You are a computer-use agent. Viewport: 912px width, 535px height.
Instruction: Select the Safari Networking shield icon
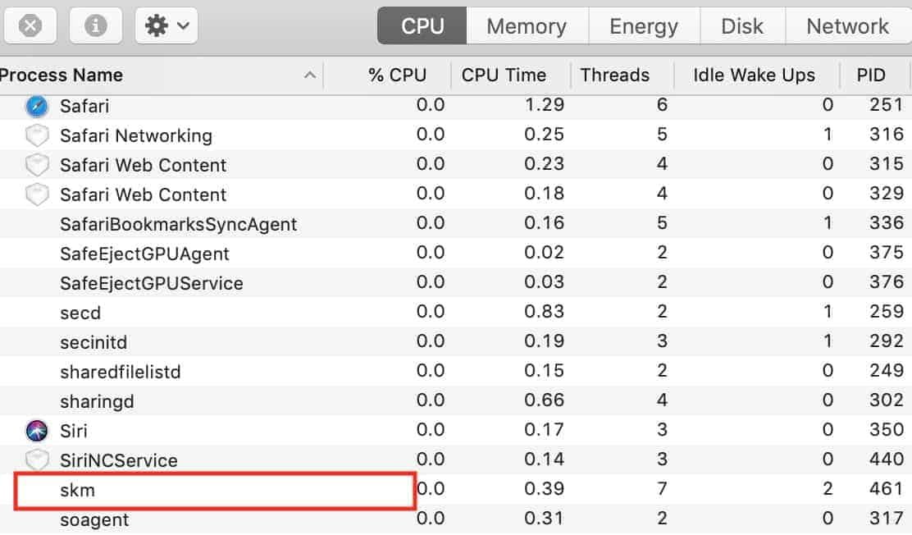click(37, 135)
